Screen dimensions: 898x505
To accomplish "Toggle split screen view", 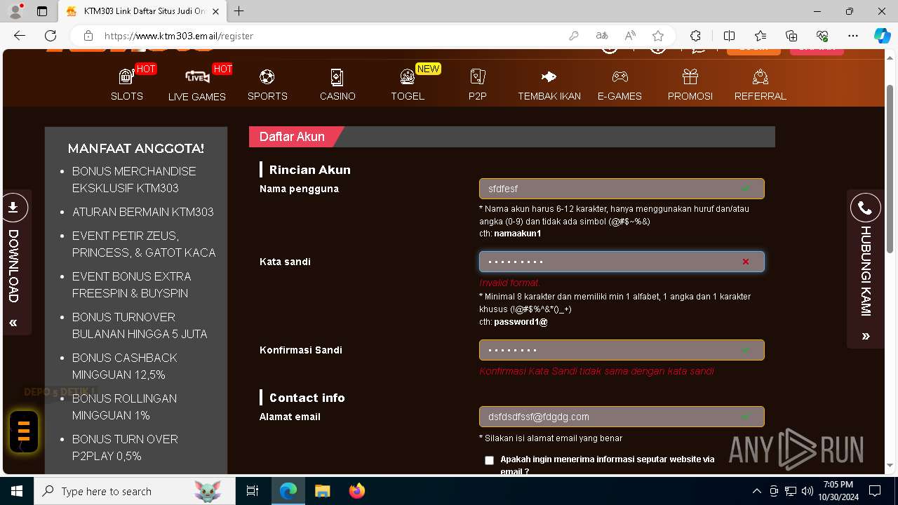I will 729,36.
